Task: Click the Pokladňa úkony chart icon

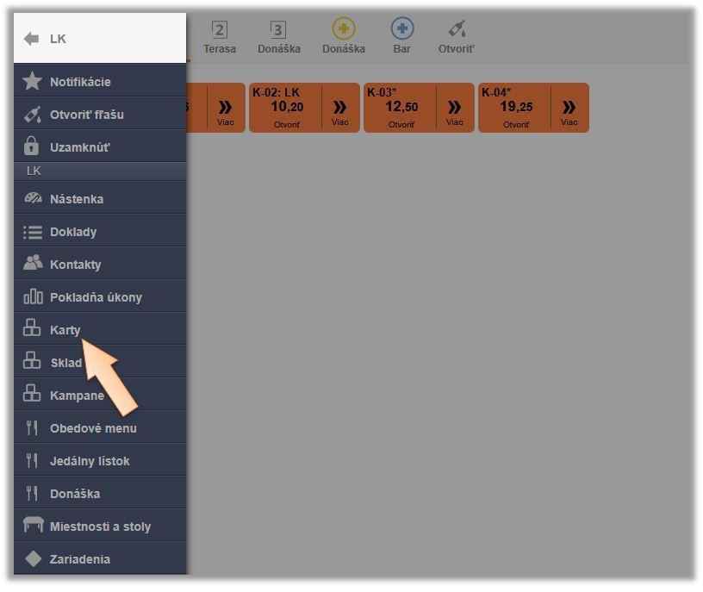Action: coord(33,297)
